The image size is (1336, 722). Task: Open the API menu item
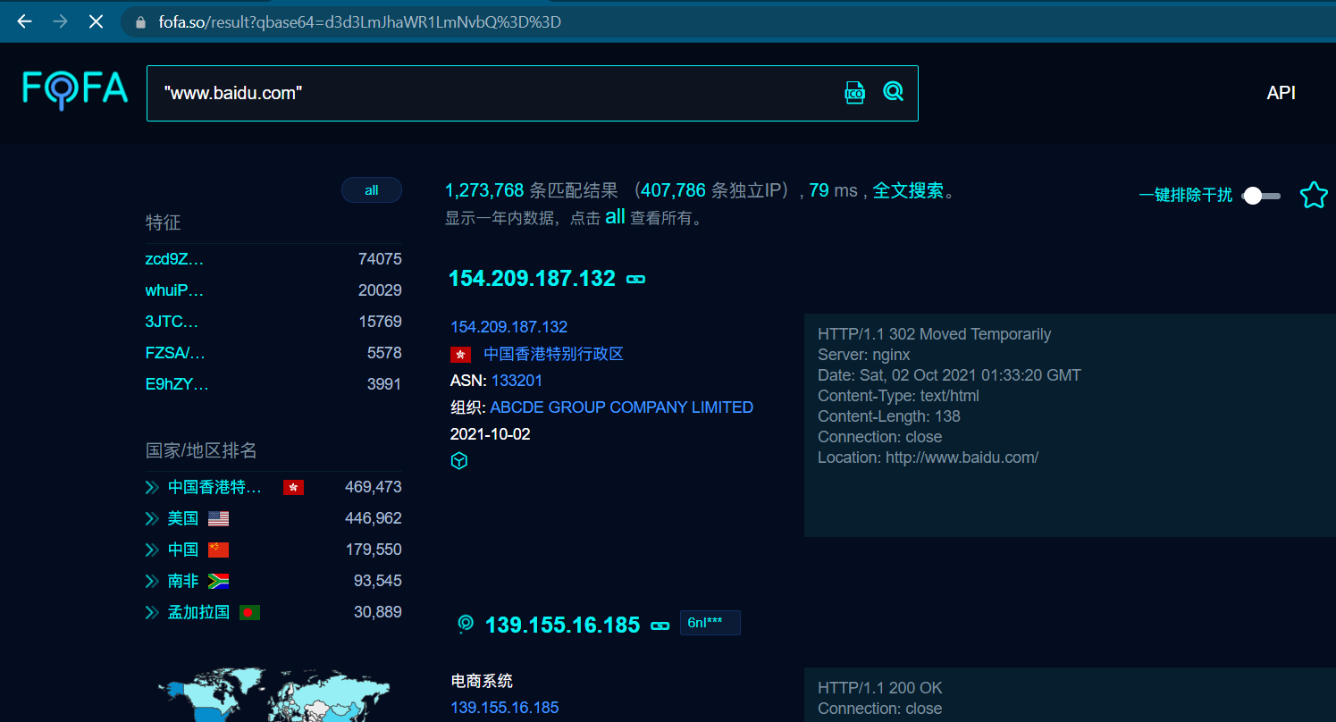[1281, 93]
